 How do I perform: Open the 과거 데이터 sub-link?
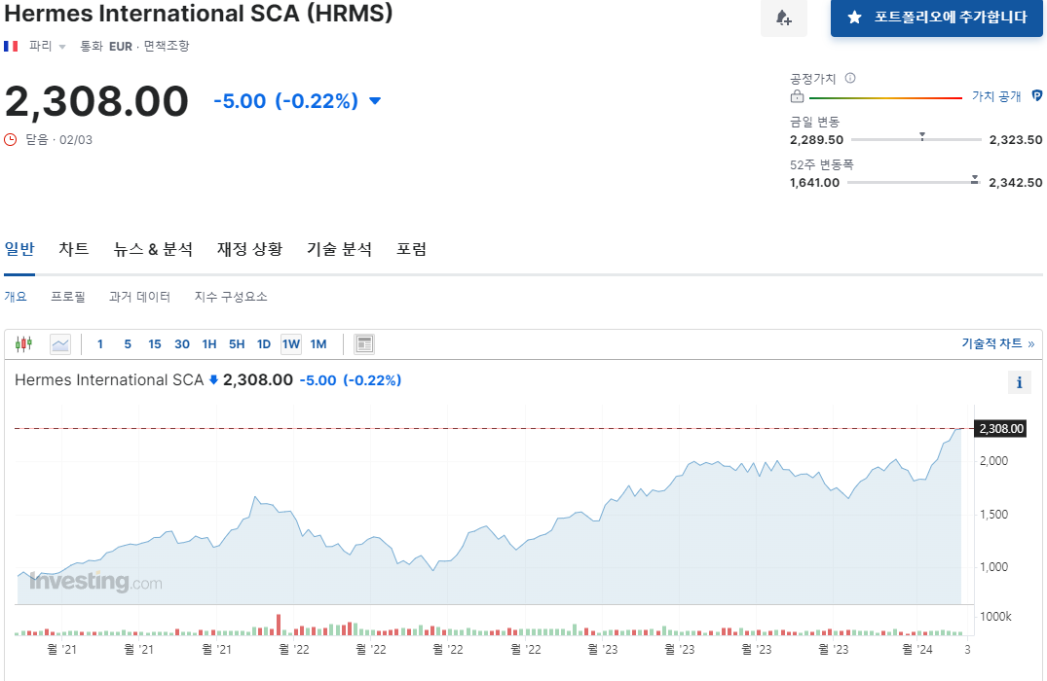[x=139, y=297]
